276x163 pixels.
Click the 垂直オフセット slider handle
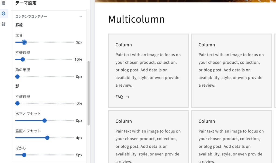coord(47,138)
